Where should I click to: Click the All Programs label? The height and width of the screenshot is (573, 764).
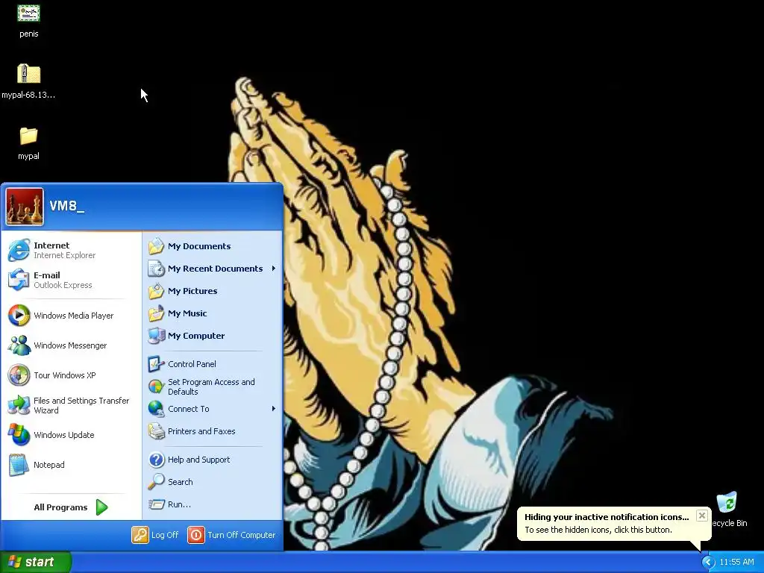coord(60,507)
